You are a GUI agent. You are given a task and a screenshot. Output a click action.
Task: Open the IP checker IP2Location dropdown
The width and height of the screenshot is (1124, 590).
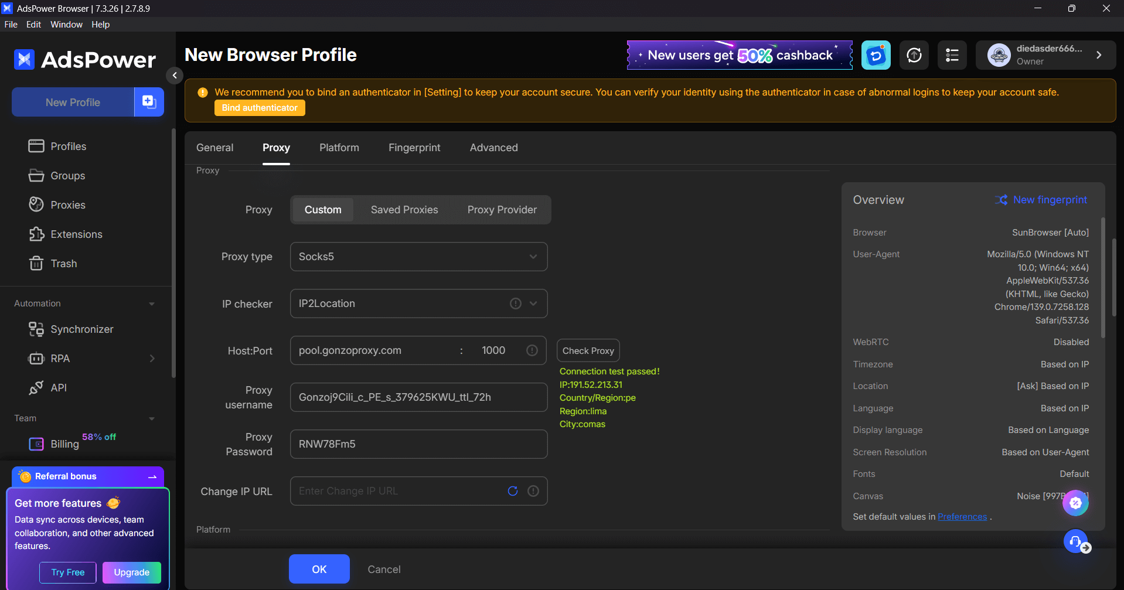pos(419,303)
